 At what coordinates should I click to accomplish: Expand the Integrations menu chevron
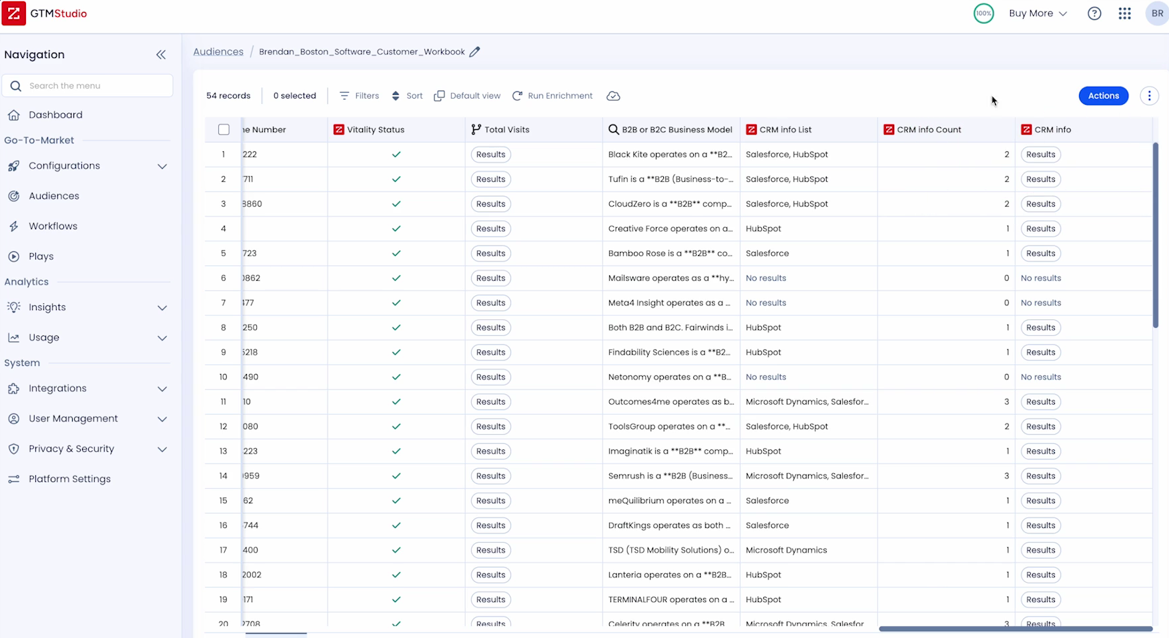(162, 389)
